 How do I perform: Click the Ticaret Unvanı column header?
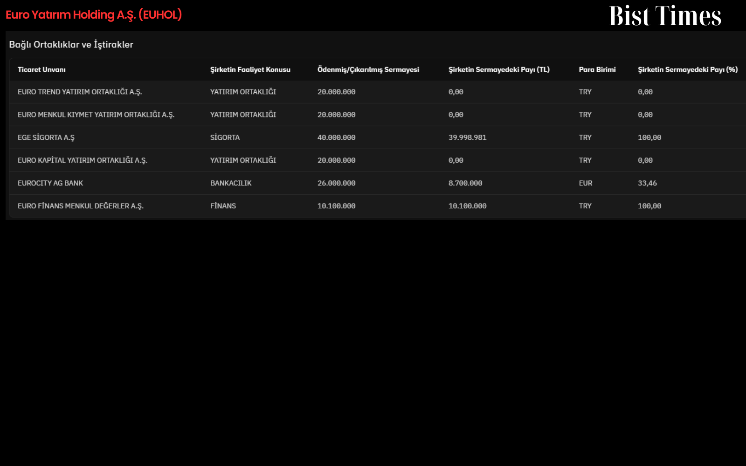click(x=41, y=69)
